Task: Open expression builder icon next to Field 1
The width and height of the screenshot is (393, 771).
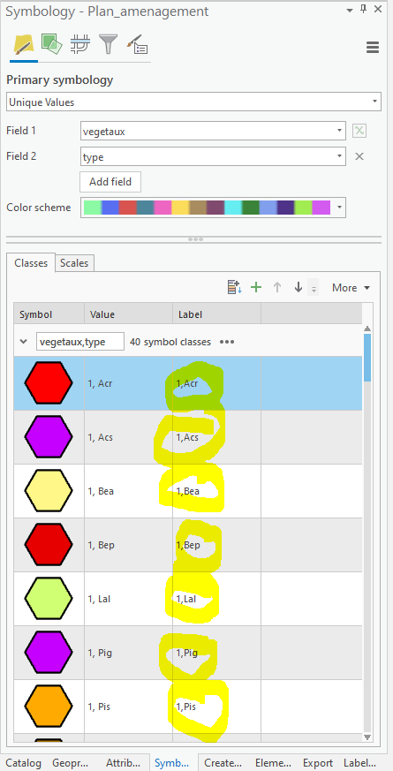Action: [x=359, y=131]
